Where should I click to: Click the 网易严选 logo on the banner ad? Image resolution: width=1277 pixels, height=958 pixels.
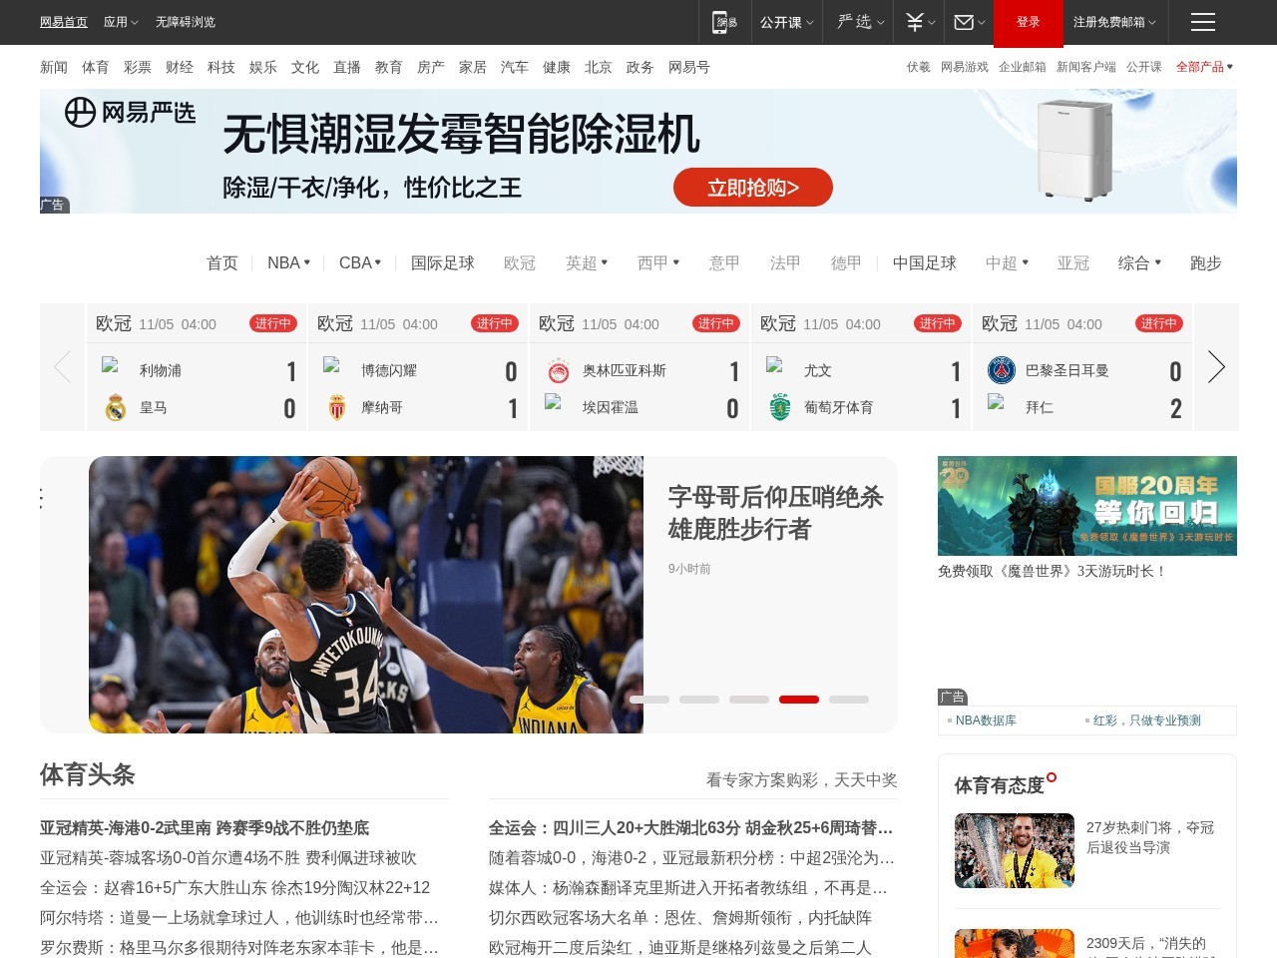[x=130, y=114]
